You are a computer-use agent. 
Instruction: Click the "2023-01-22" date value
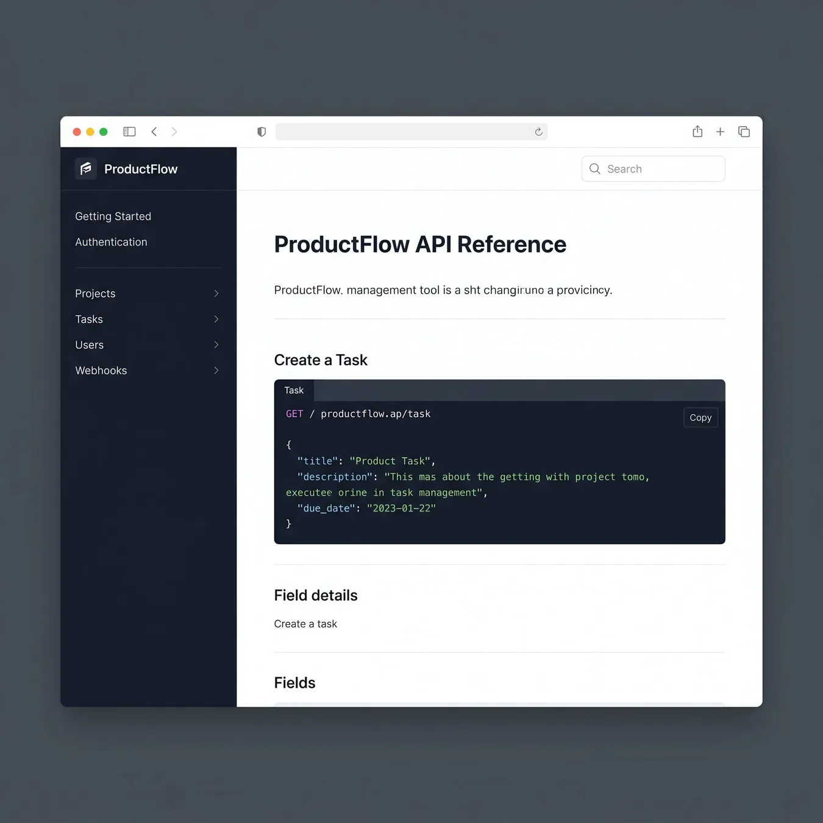[401, 508]
